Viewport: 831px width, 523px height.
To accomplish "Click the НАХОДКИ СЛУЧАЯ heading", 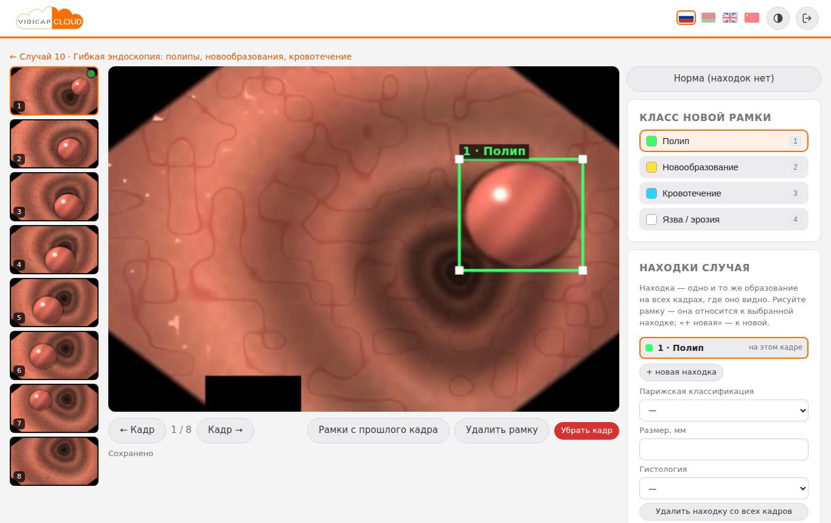I will pos(694,268).
